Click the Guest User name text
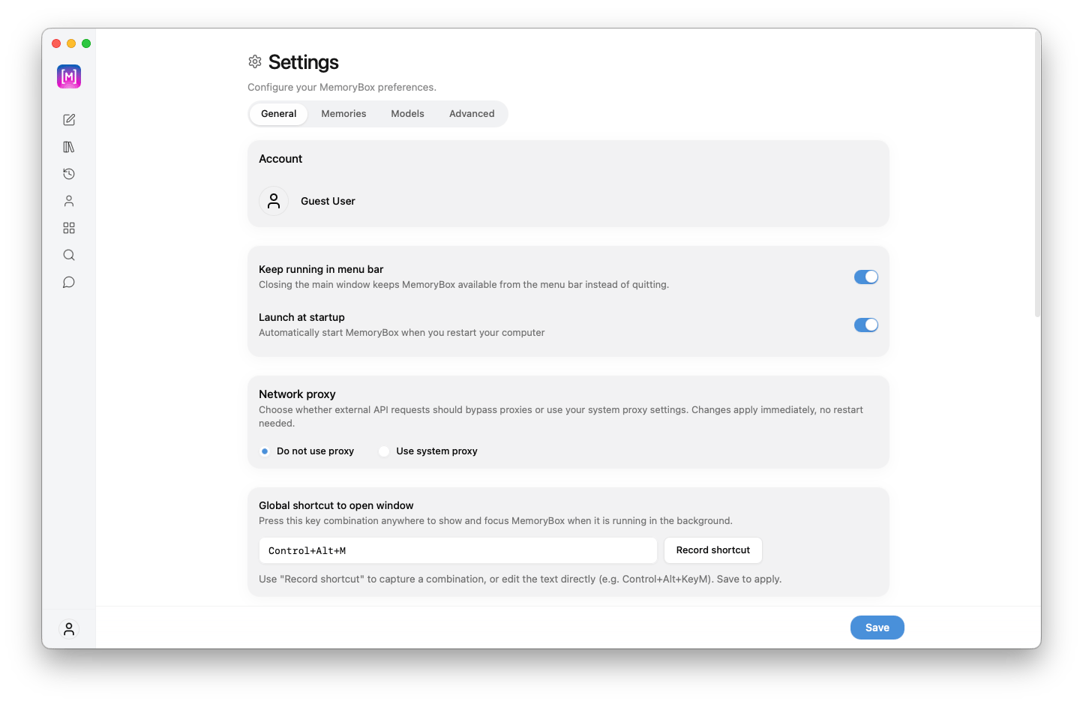Screen dimensions: 1083x704 click(328, 201)
